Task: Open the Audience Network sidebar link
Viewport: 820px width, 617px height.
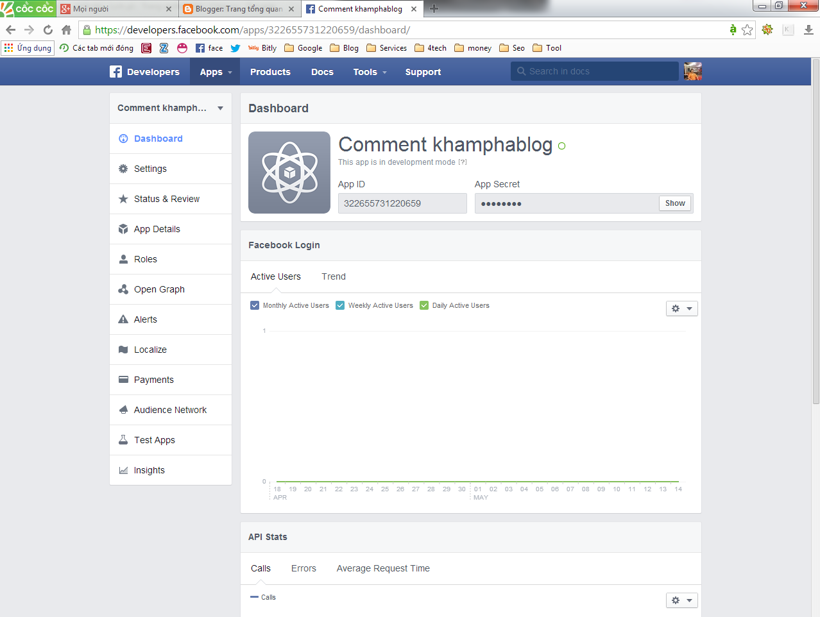Action: point(170,410)
